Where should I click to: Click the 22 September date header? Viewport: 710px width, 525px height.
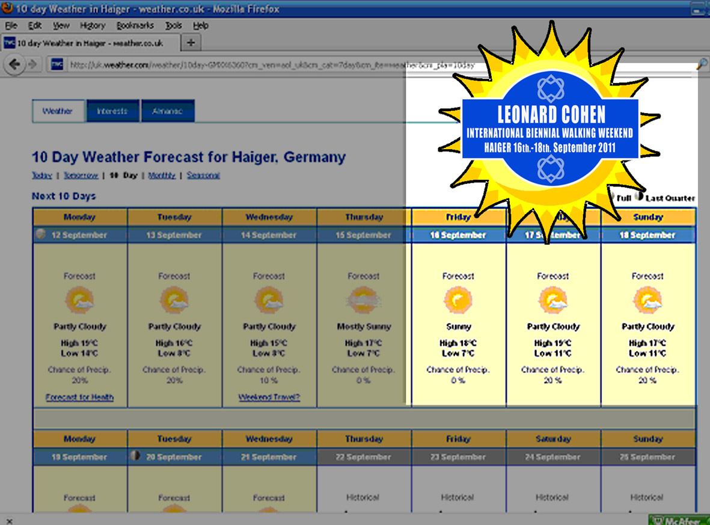pos(363,457)
